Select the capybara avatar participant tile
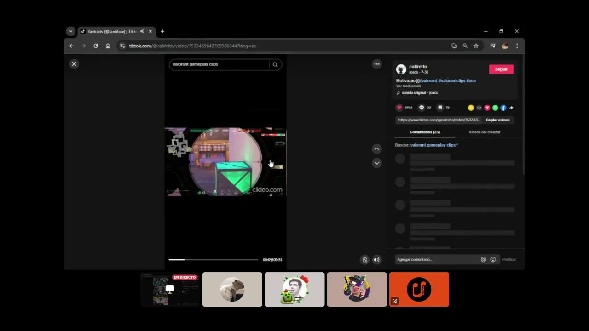Screen dimensions: 589x331 click(x=232, y=289)
